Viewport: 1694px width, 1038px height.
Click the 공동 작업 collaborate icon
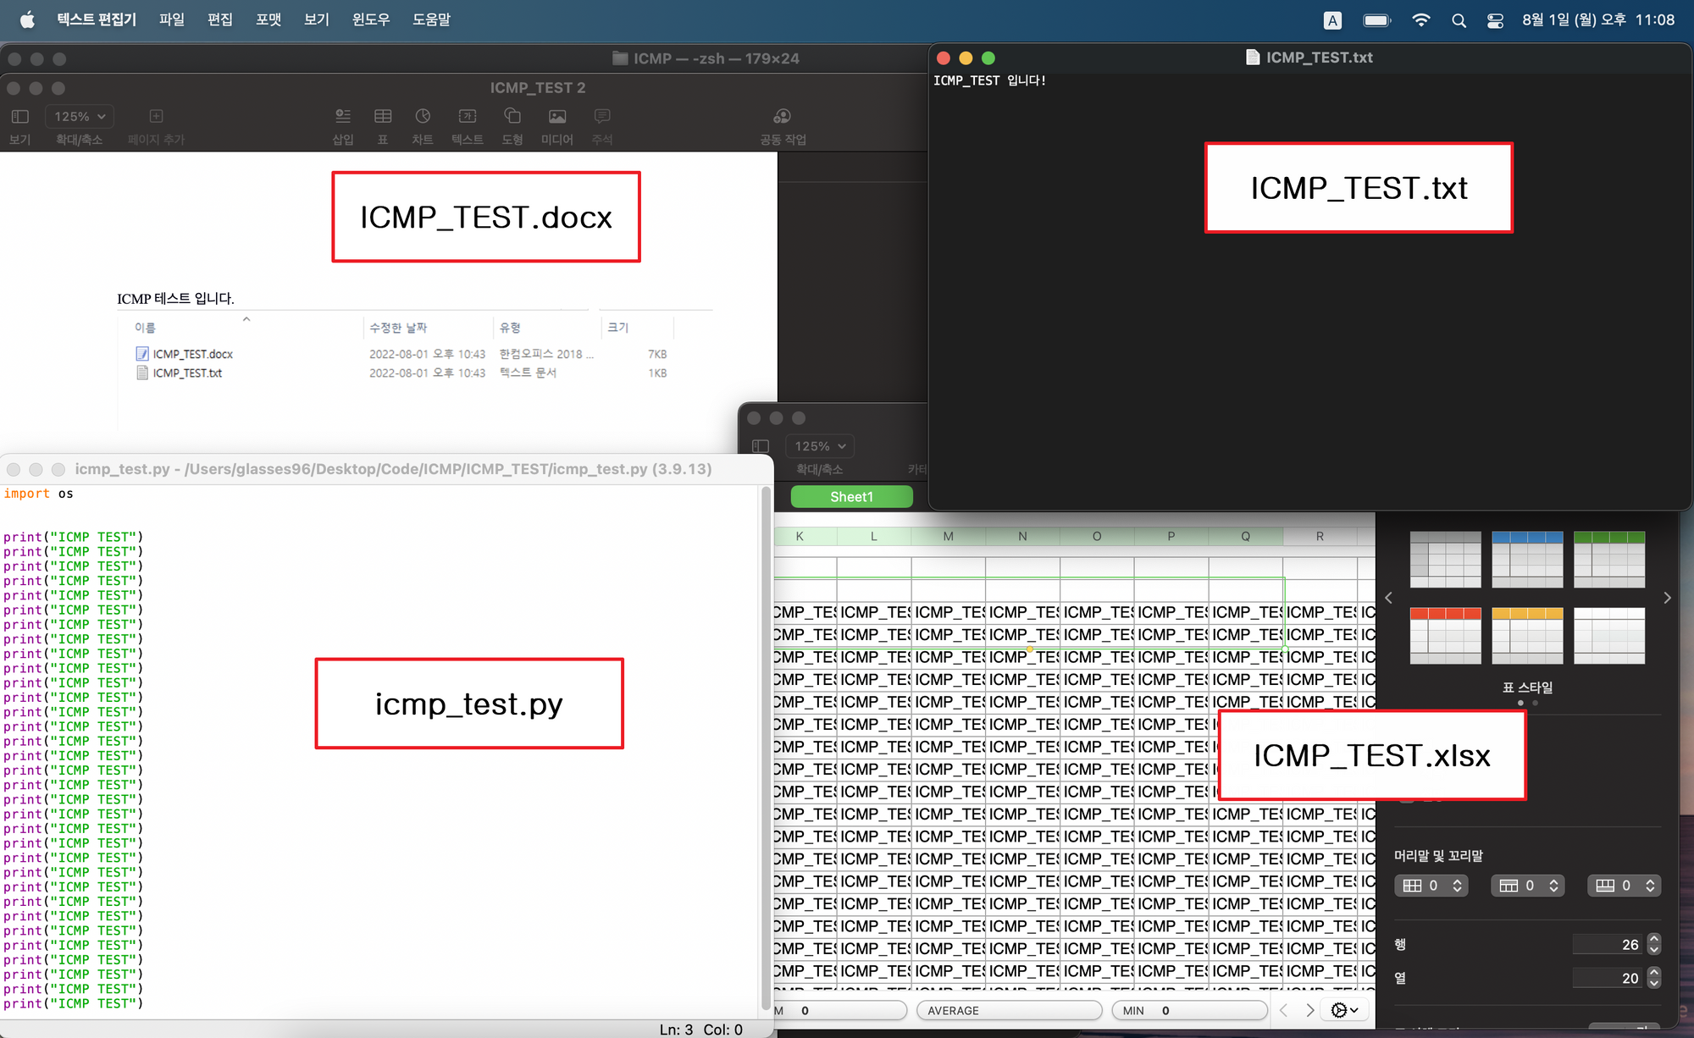[x=783, y=116]
